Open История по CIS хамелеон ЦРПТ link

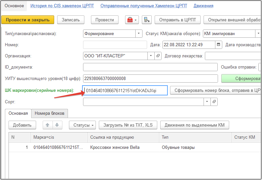pyautogui.click(x=62, y=6)
